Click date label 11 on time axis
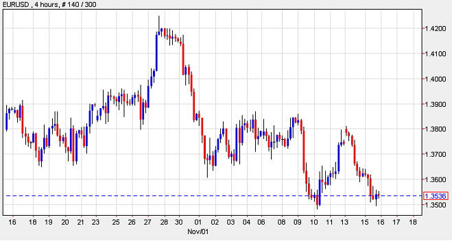The height and width of the screenshot is (252, 452). (329, 222)
